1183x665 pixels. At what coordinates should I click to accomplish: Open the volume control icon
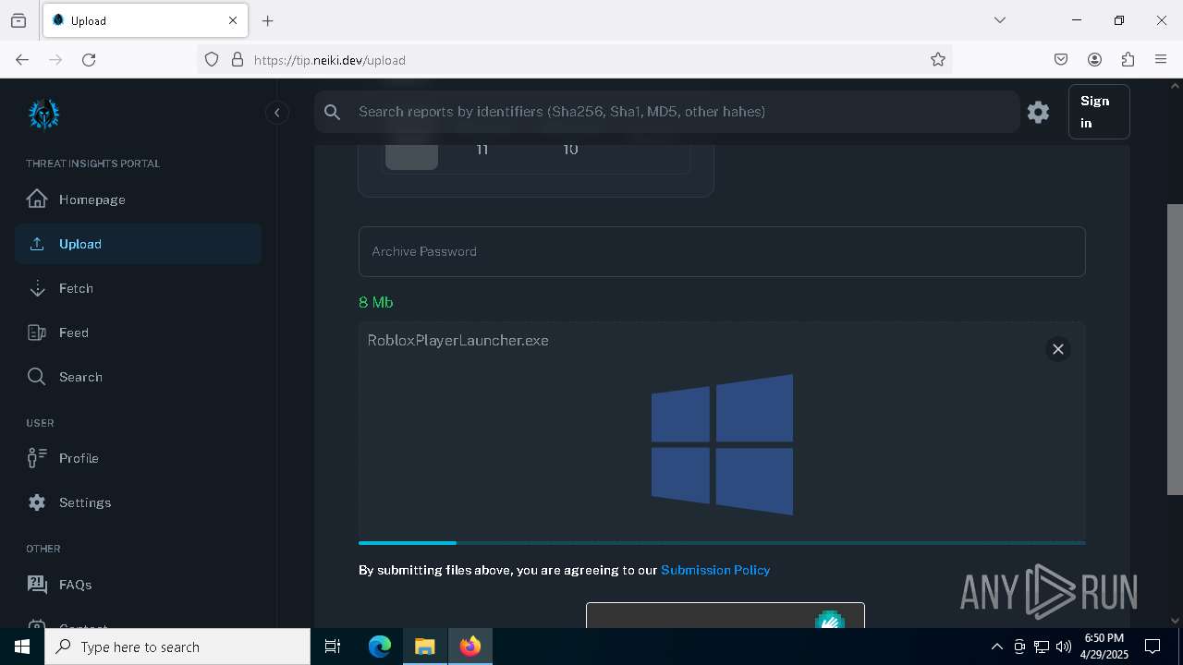1063,647
